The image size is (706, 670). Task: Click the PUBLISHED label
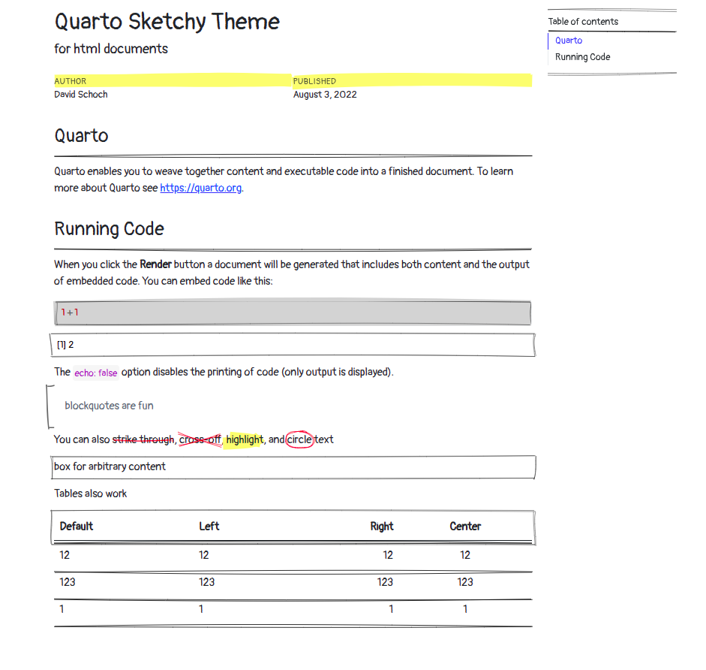(314, 81)
